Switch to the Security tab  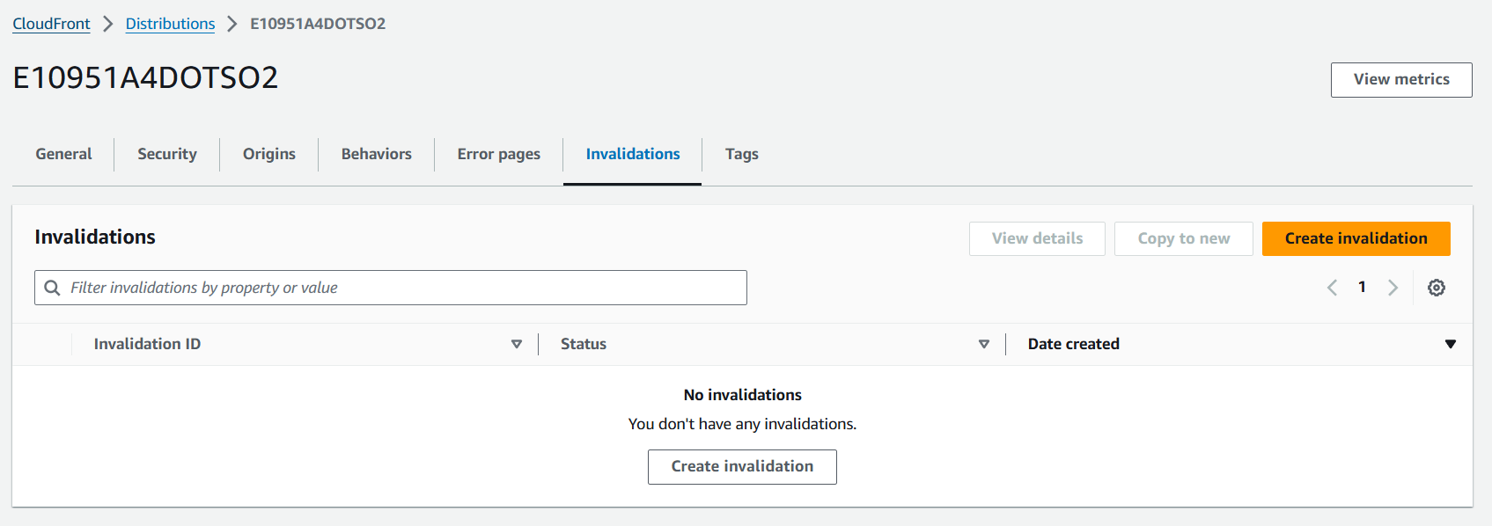[167, 154]
